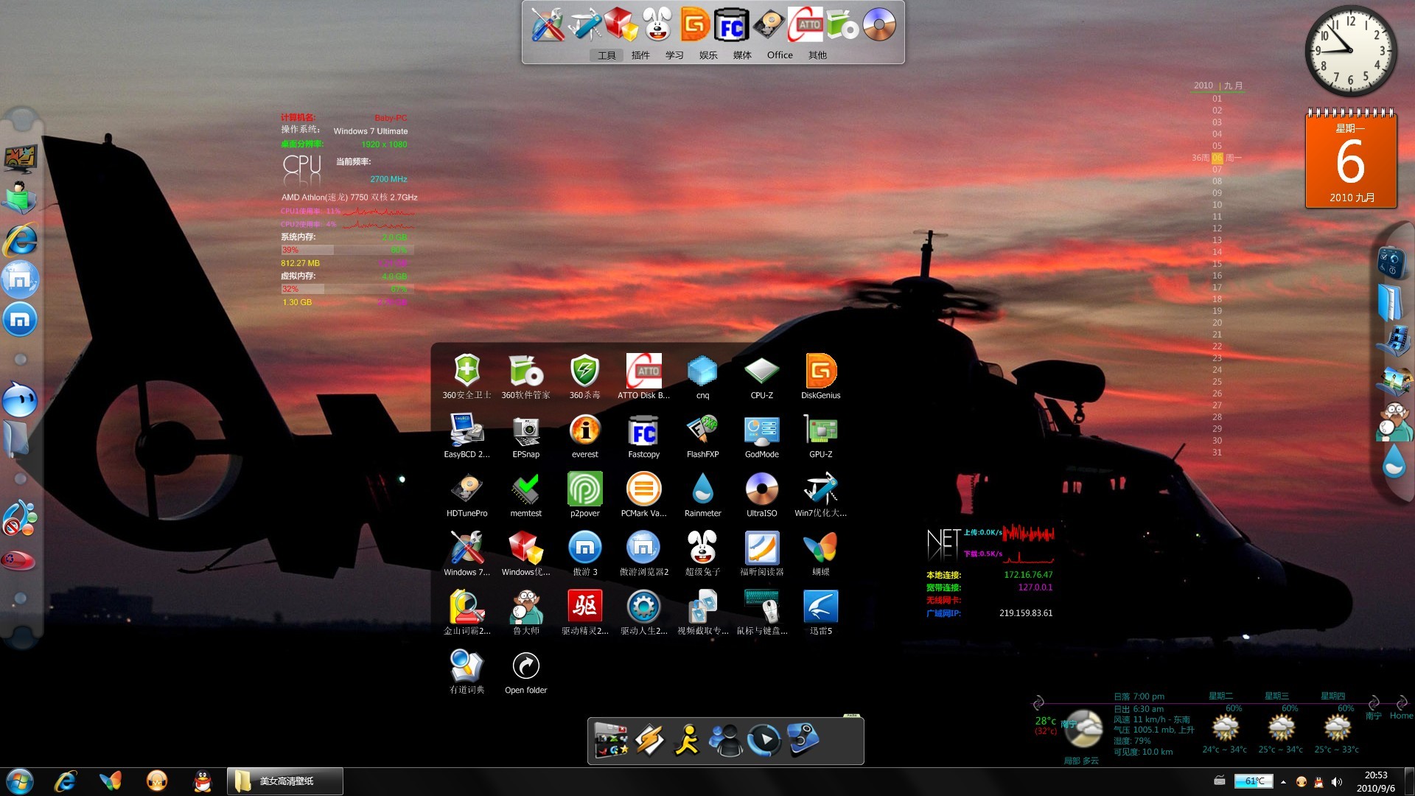Screen dimensions: 1415x796
Task: Click the running man icon in bottom dock
Action: (x=687, y=740)
